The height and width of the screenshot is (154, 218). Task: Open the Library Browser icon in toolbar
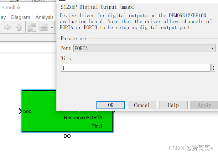point(32,27)
